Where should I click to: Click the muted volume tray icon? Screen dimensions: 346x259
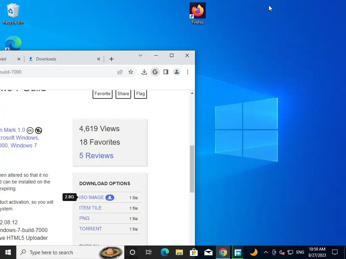(x=282, y=252)
